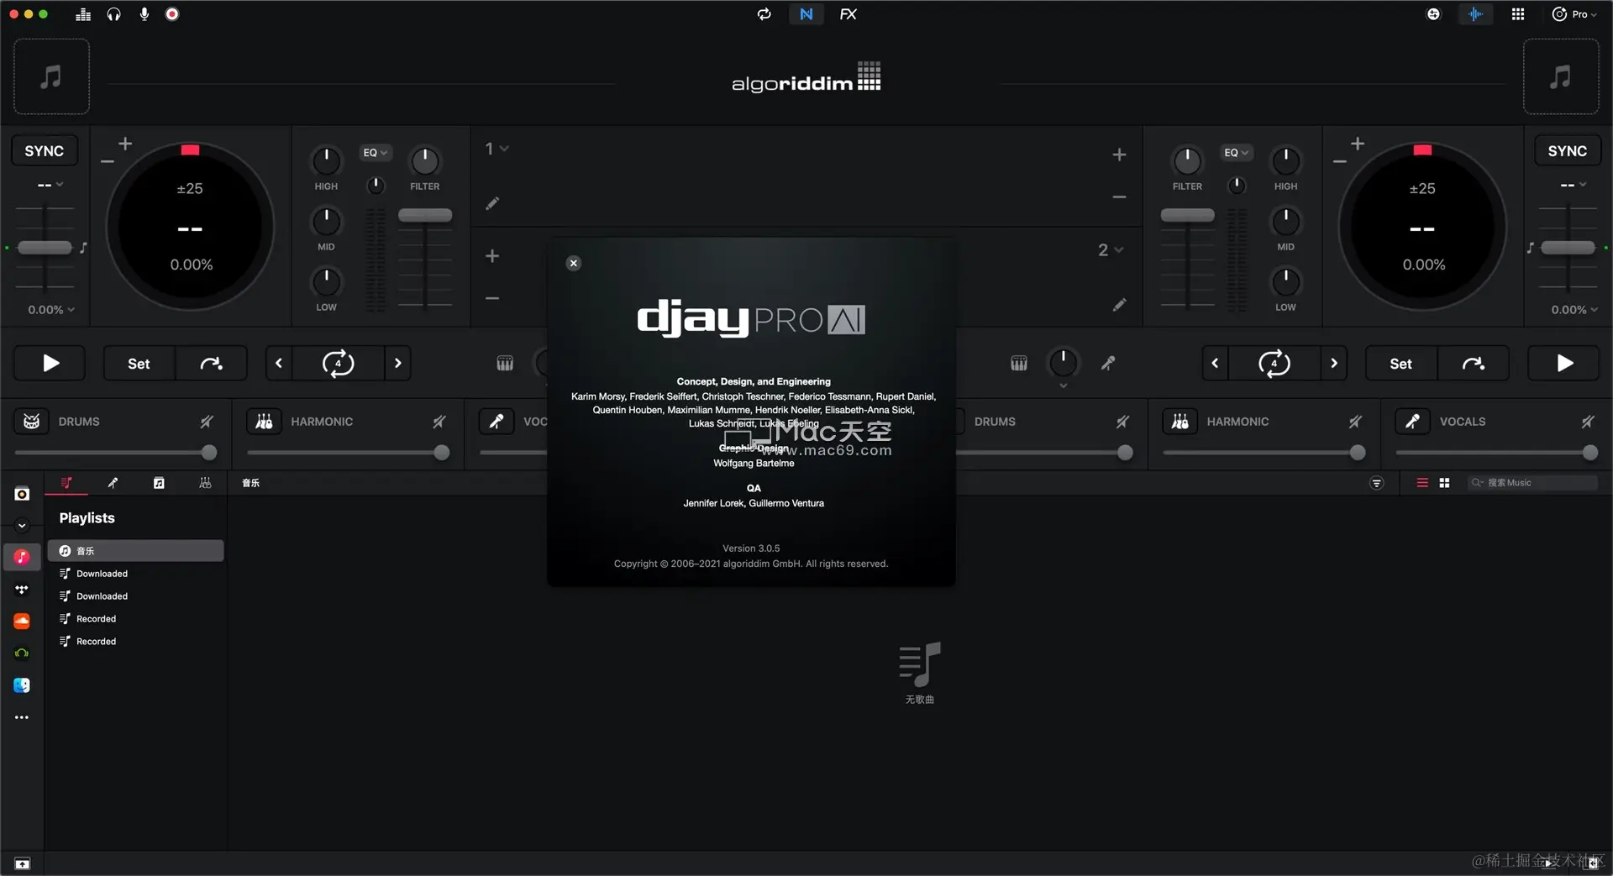The height and width of the screenshot is (876, 1613).
Task: Start recording with the record icon
Action: point(172,14)
